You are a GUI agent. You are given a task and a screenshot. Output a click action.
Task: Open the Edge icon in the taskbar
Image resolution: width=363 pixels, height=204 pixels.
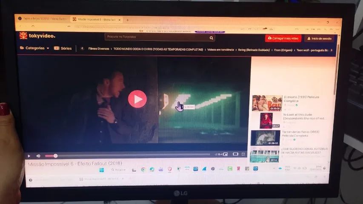pyautogui.click(x=152, y=169)
